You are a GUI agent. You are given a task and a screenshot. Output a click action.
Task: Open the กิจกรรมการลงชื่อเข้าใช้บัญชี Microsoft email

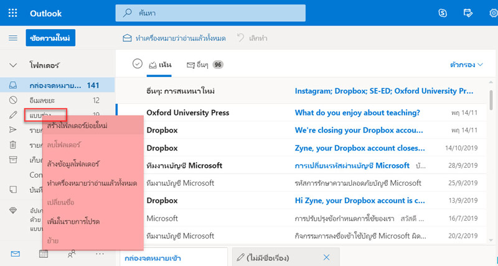pyautogui.click(x=360, y=236)
